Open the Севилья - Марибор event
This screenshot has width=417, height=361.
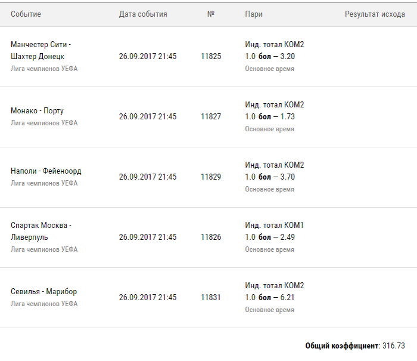(x=44, y=291)
